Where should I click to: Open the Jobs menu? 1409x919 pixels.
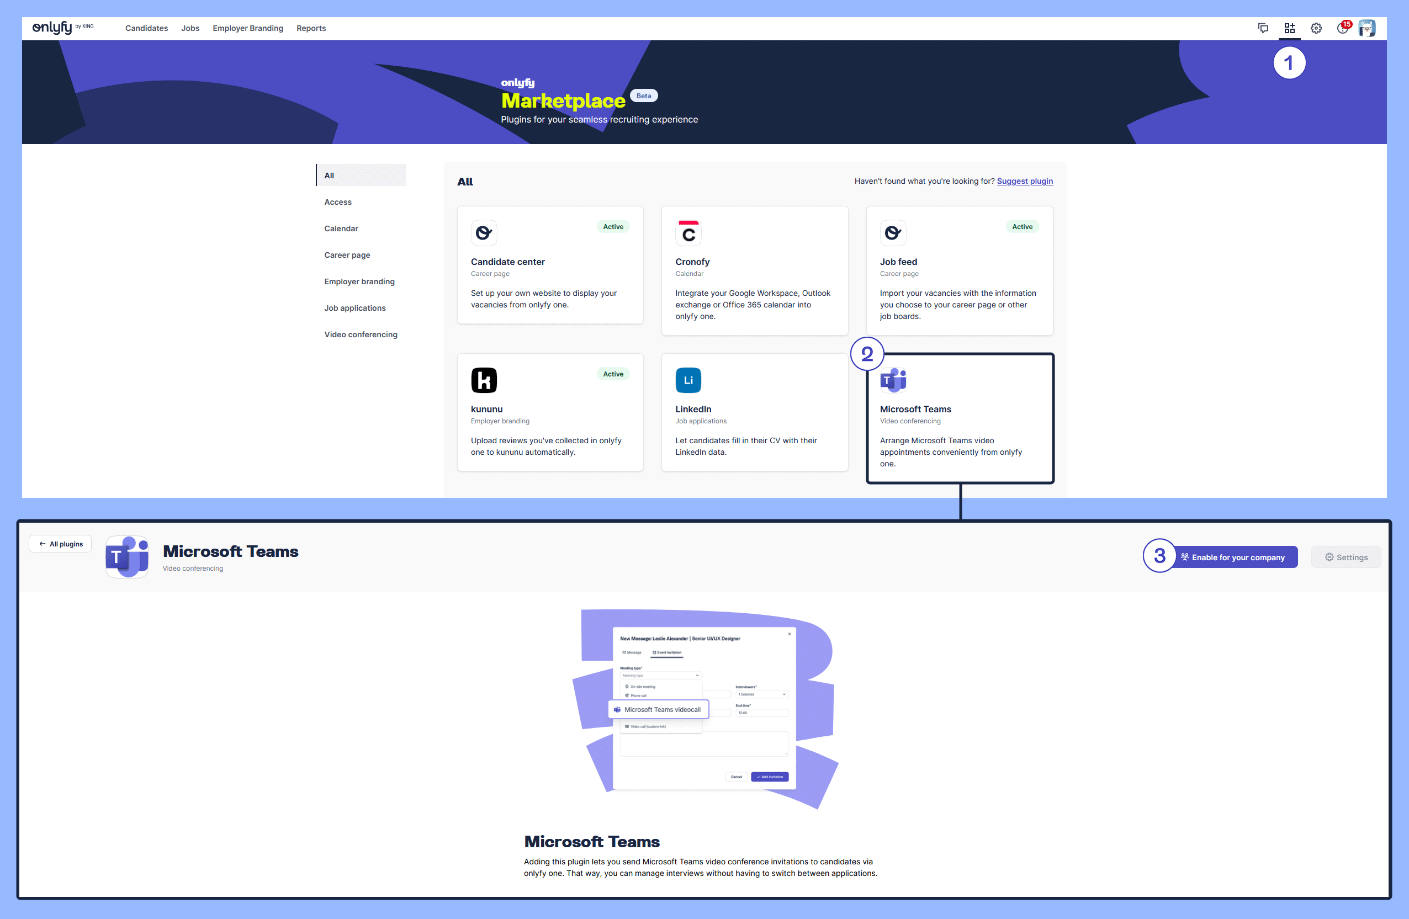pos(190,28)
